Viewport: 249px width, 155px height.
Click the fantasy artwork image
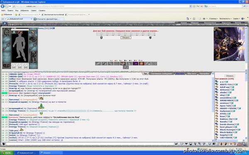coord(229,44)
